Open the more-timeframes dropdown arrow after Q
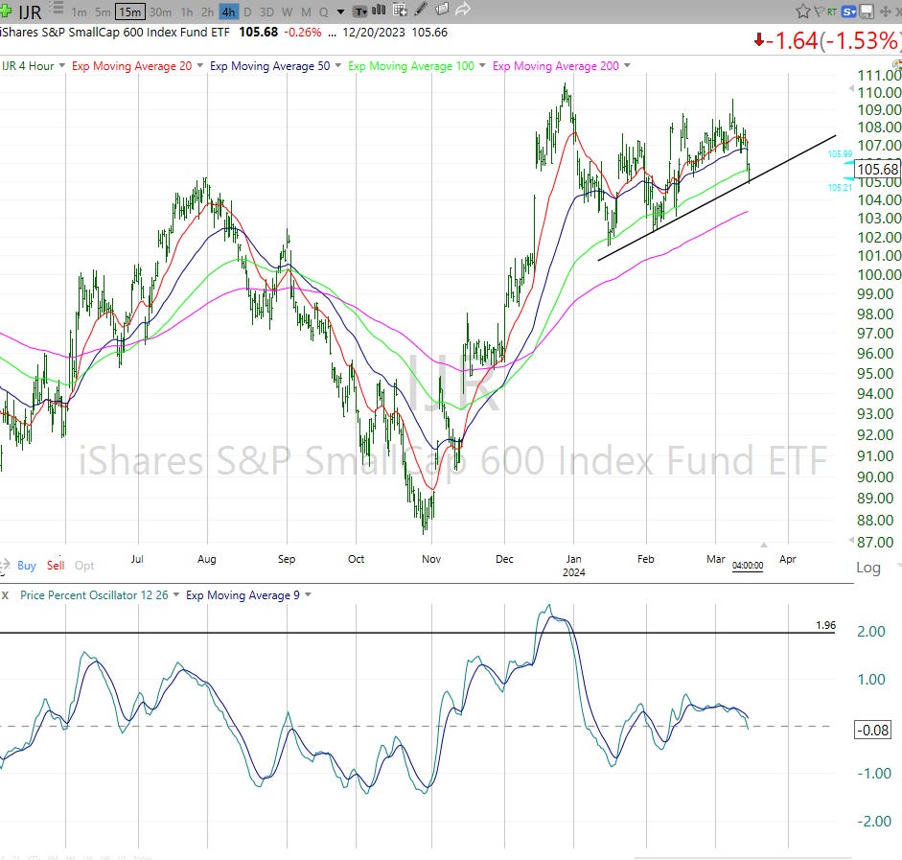This screenshot has width=902, height=860. coord(340,12)
